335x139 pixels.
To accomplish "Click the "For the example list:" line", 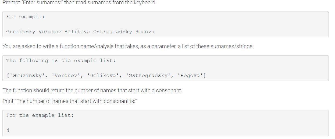I will pos(40,115).
